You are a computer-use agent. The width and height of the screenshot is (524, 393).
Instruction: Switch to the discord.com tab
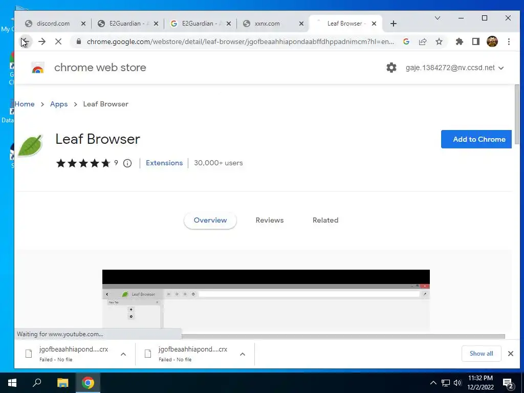coord(53,24)
